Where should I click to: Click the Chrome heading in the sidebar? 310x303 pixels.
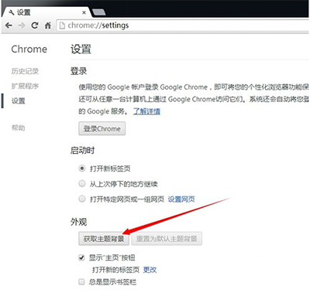point(29,49)
